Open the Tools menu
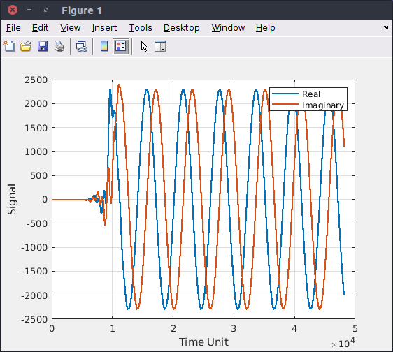 pos(141,28)
